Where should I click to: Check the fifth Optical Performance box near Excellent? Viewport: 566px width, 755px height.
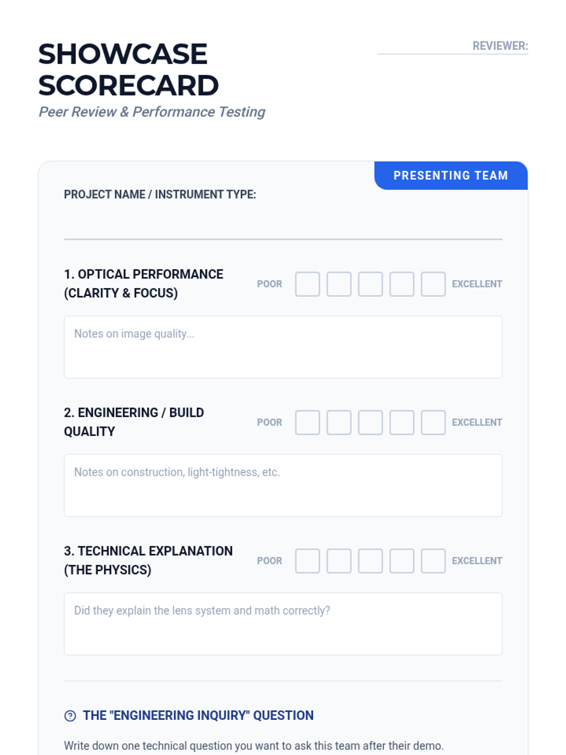pyautogui.click(x=433, y=284)
